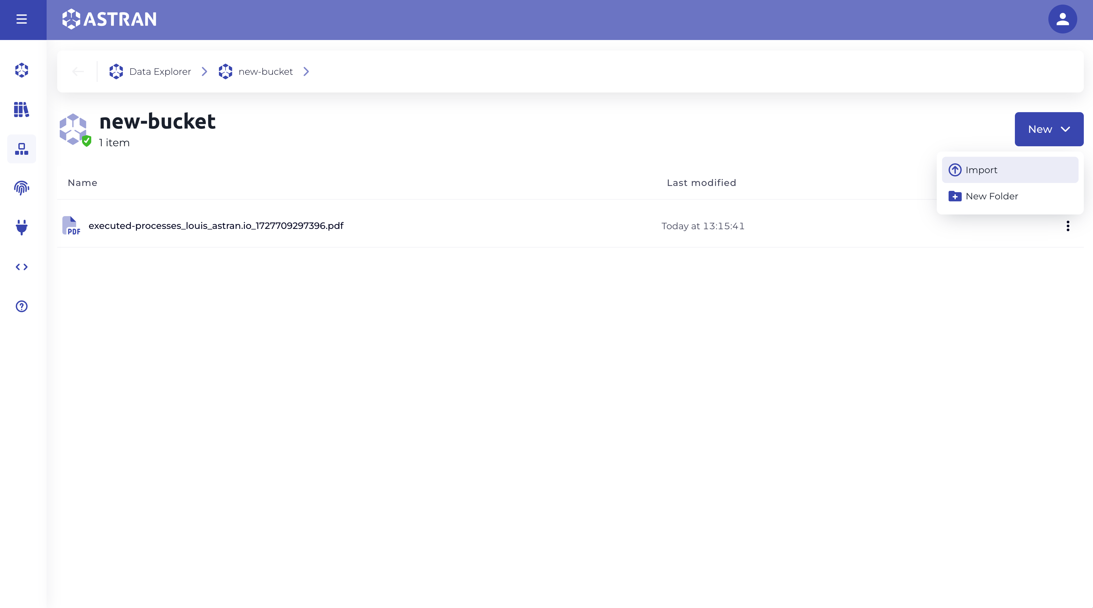Click the executed-processes PDF file thumbnail
The image size is (1093, 608).
(71, 225)
